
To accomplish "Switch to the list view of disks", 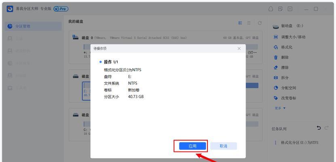I will (249, 23).
